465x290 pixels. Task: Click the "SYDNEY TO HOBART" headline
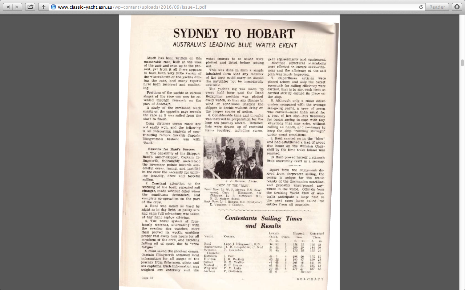click(234, 33)
